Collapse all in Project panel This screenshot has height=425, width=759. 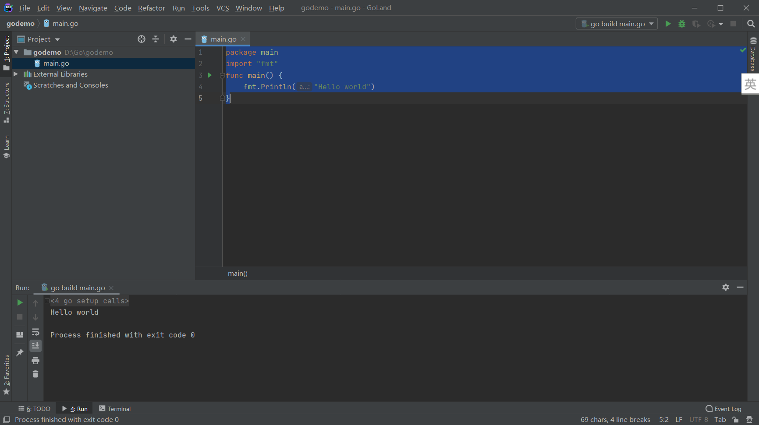[156, 39]
